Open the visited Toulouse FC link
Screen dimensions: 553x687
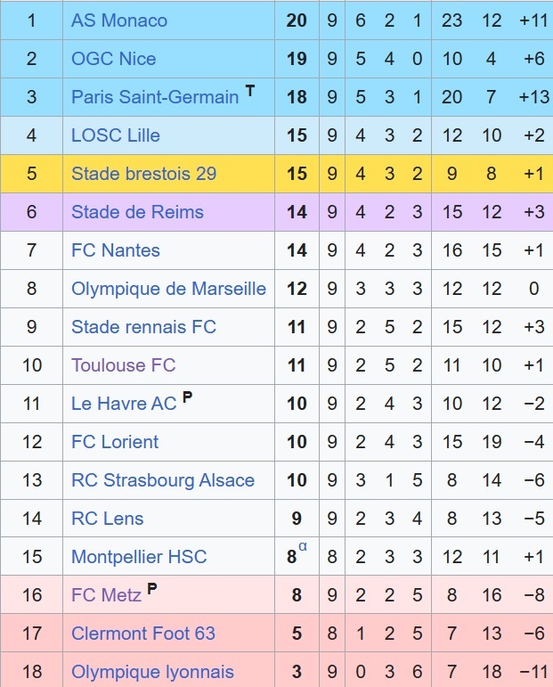click(123, 365)
